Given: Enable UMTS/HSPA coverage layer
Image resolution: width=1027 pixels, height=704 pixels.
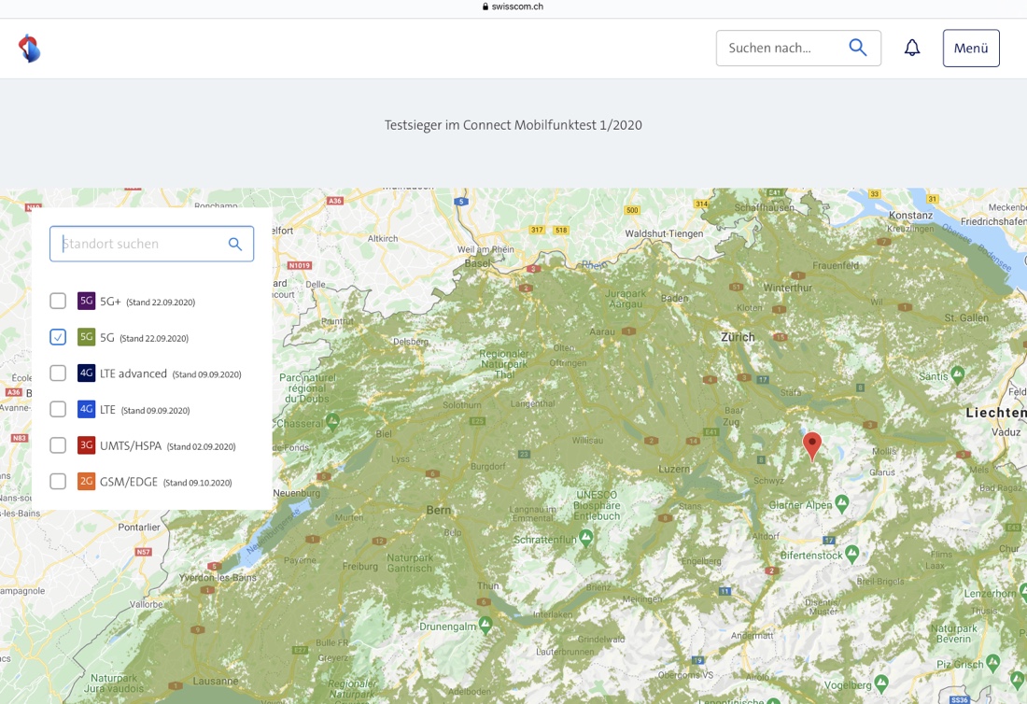Looking at the screenshot, I should pyautogui.click(x=58, y=445).
